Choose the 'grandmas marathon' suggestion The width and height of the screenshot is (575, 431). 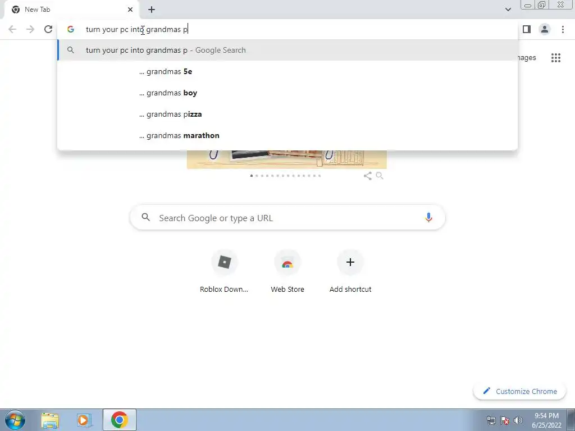coord(287,135)
